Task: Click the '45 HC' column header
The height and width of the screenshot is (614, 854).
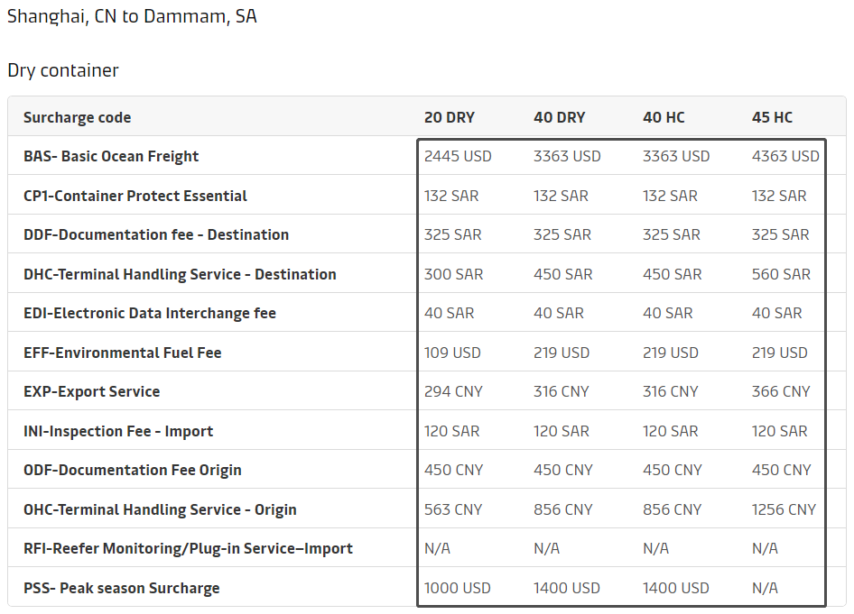Action: (772, 117)
